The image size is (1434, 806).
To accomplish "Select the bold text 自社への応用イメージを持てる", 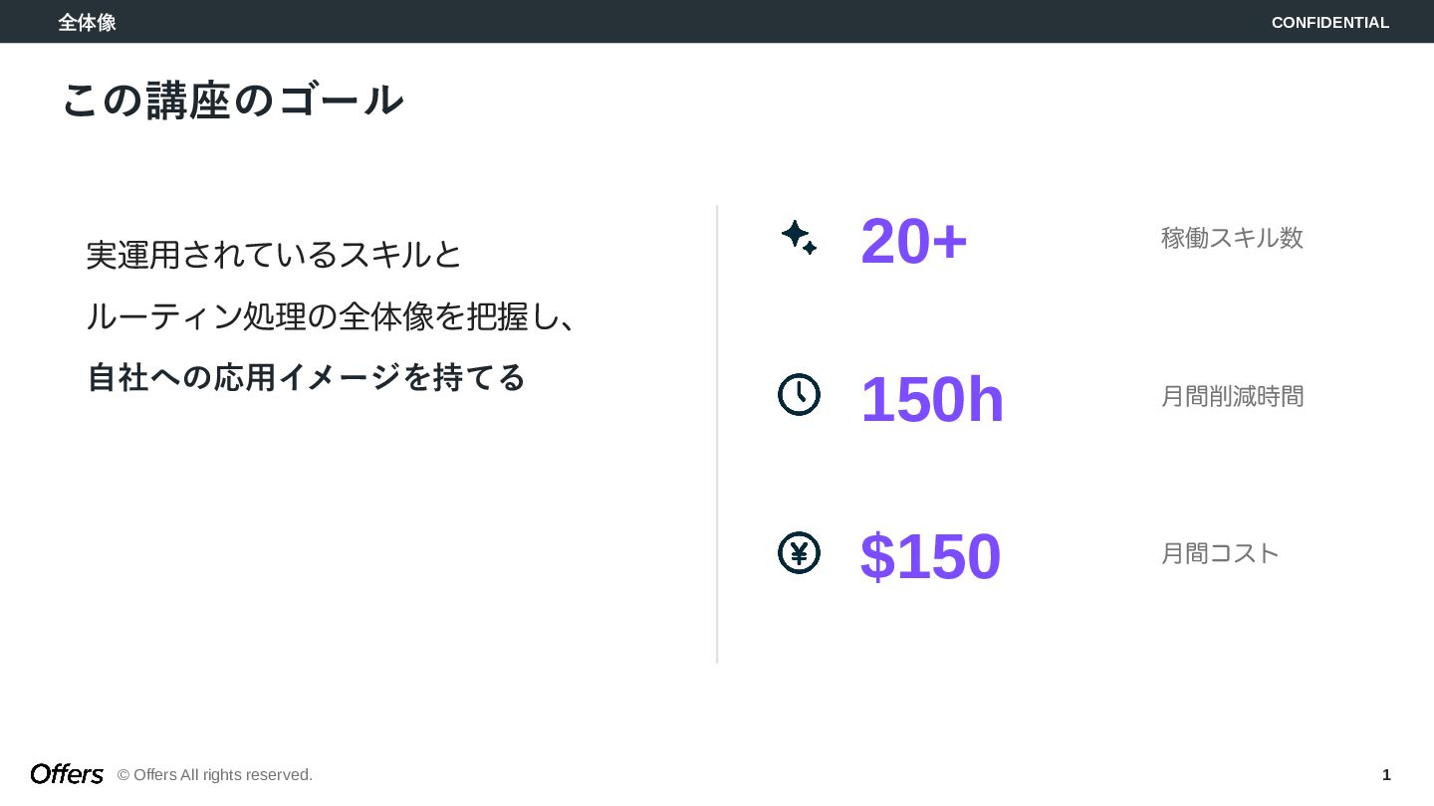I will (306, 377).
